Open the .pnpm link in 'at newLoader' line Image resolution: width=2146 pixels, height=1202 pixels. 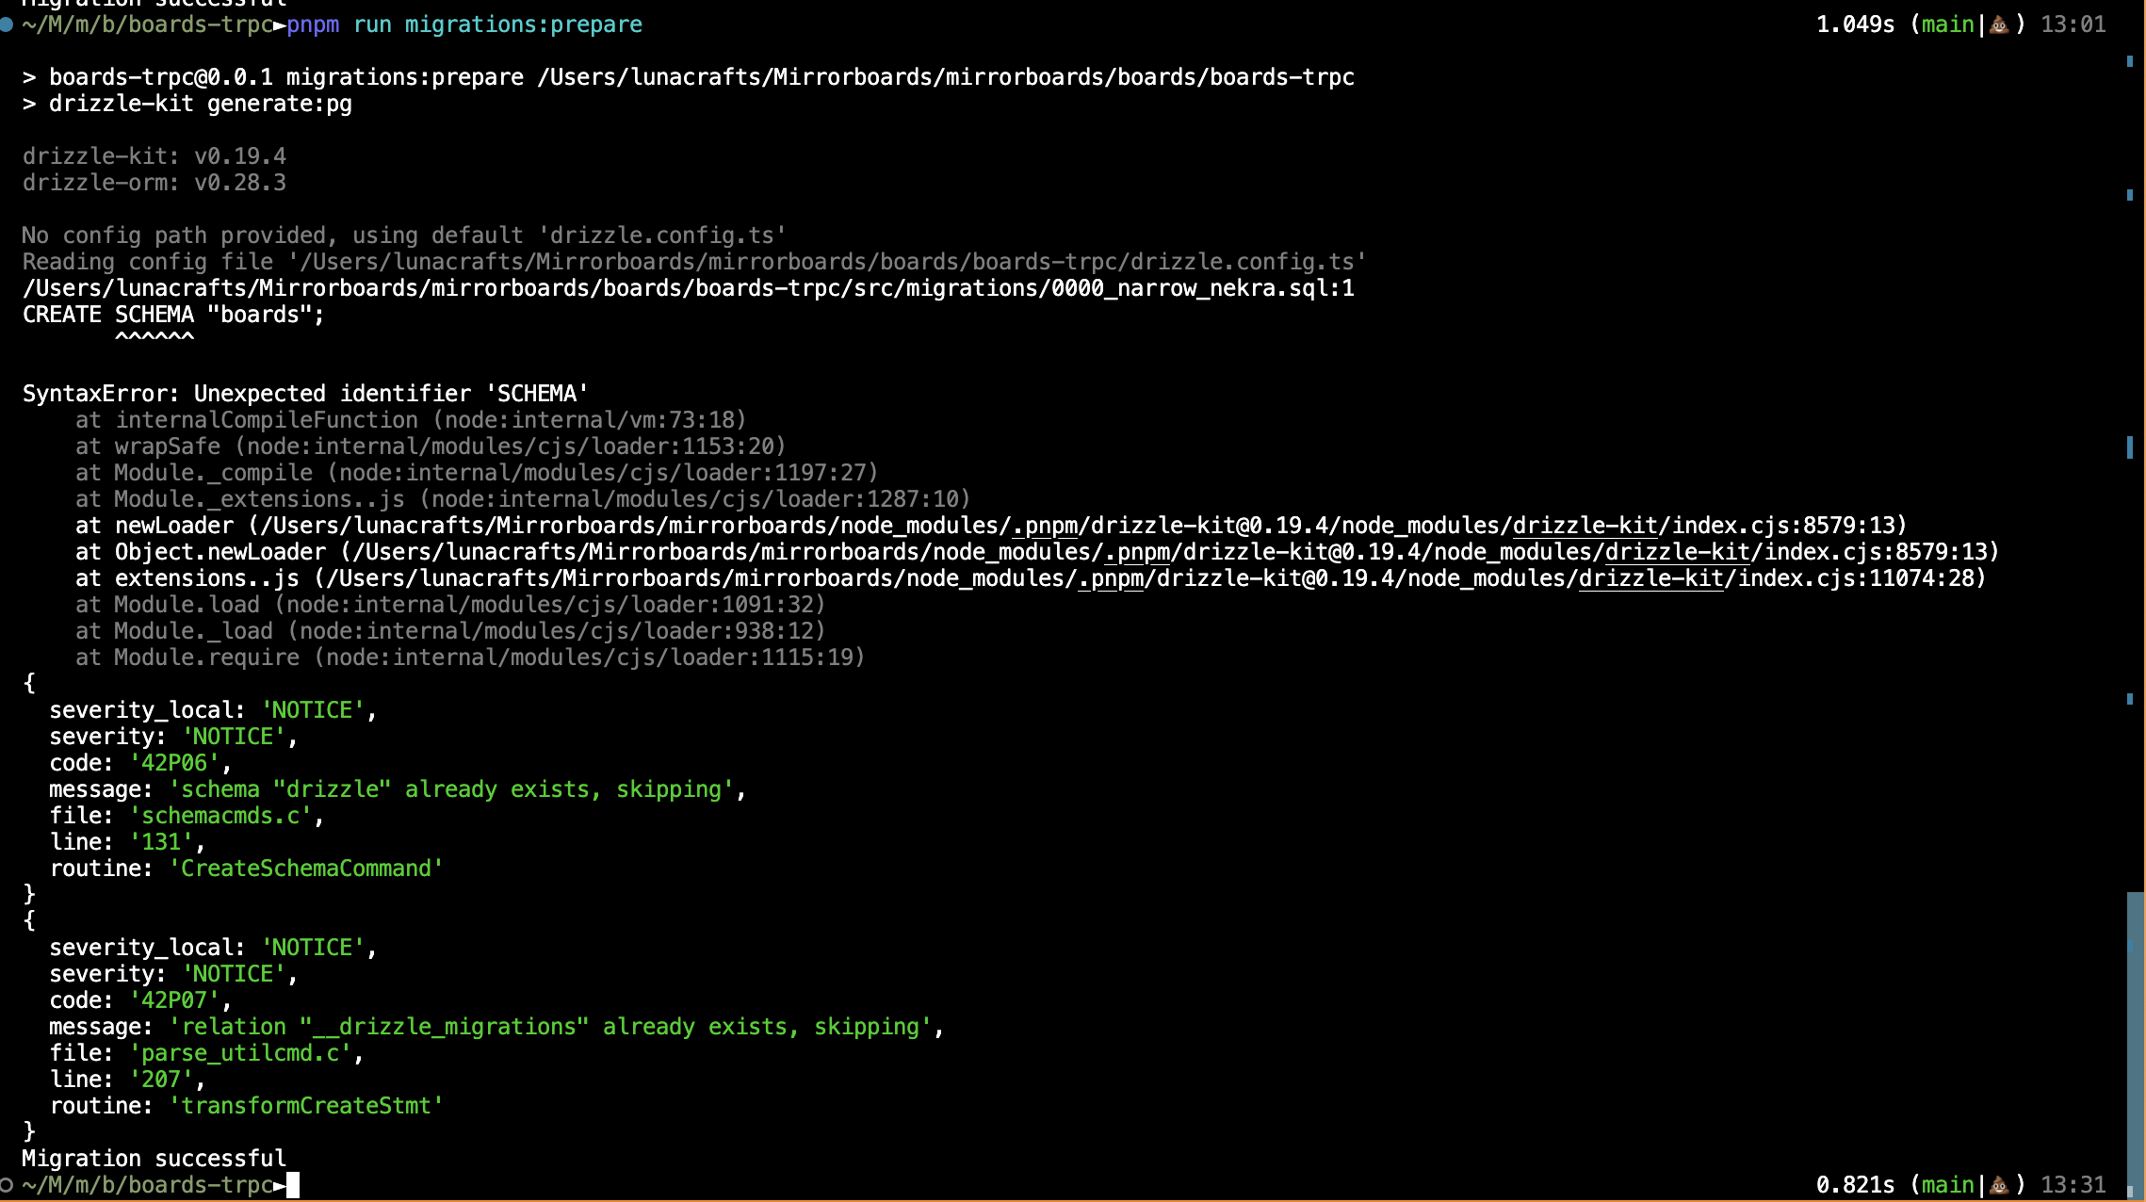pos(1045,526)
